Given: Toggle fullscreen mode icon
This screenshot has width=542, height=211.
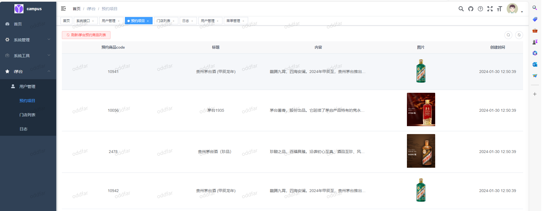Looking at the screenshot, I should click(490, 9).
